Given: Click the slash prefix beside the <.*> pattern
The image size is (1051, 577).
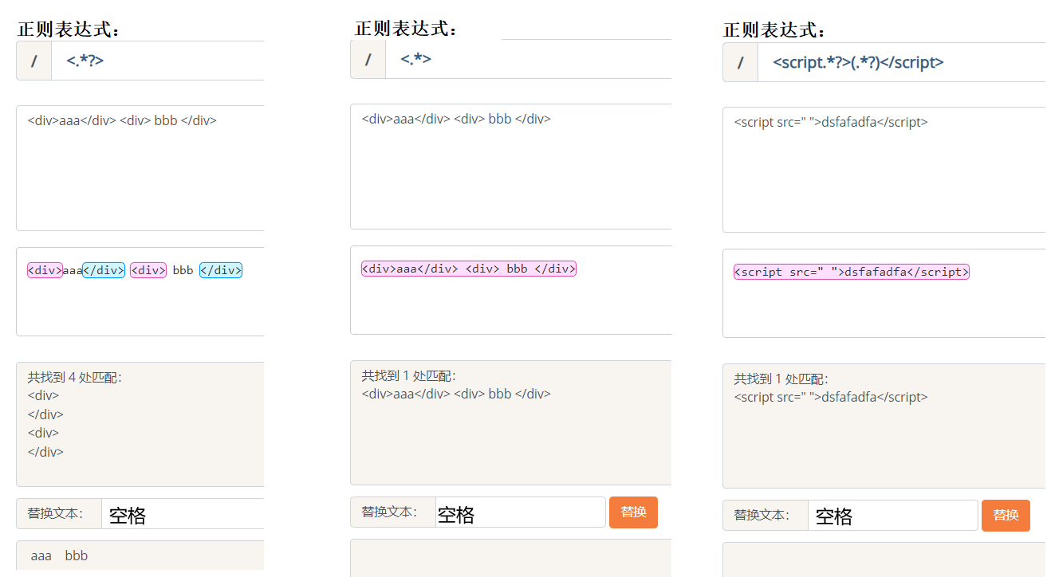Looking at the screenshot, I should click(x=368, y=59).
